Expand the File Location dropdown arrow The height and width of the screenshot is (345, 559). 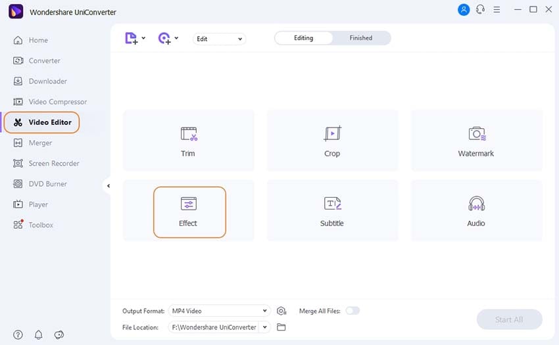pos(265,327)
